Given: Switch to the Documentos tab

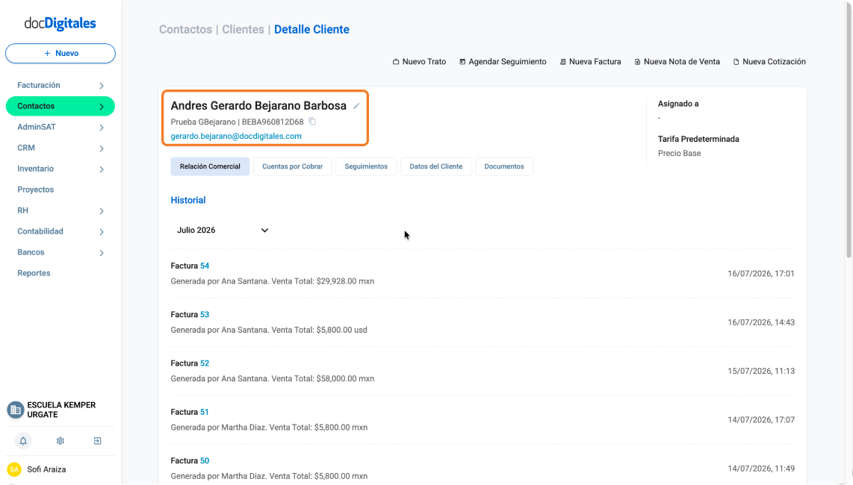Looking at the screenshot, I should 504,166.
